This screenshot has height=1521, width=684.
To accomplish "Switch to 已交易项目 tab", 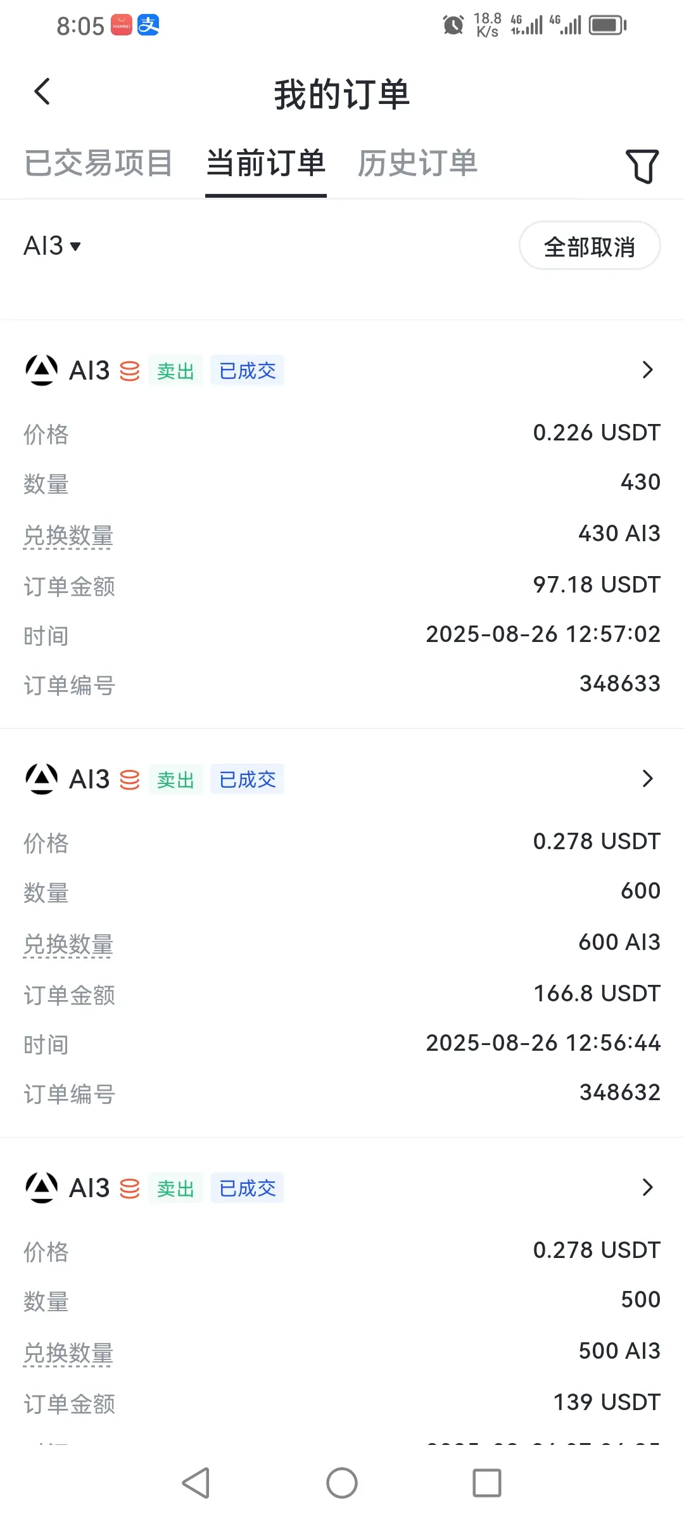I will coord(99,163).
